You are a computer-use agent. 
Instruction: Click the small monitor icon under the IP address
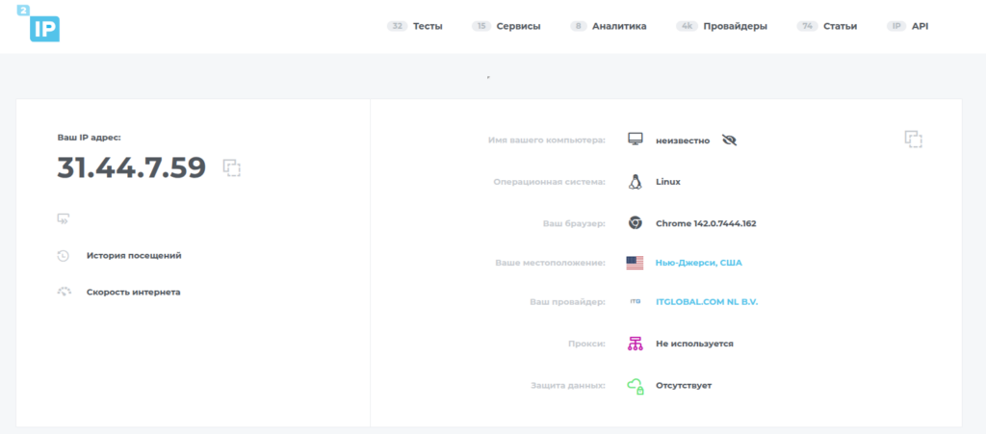tap(64, 219)
